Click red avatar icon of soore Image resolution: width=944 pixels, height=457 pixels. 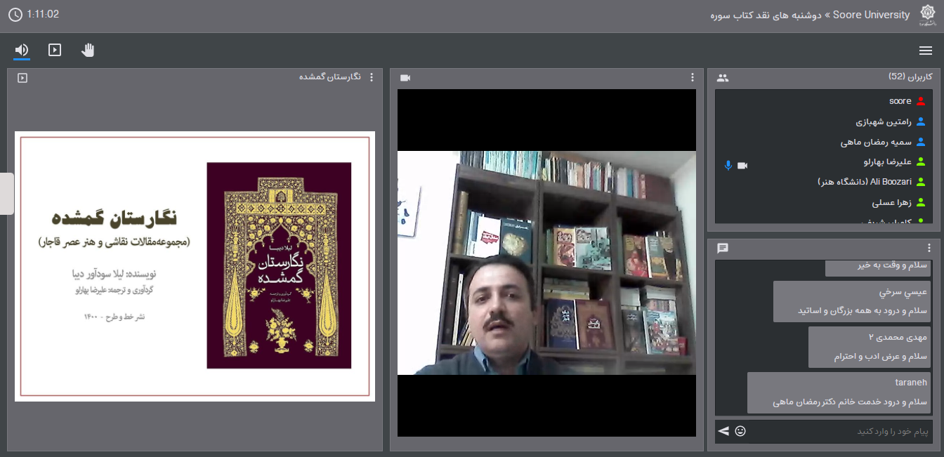coord(921,101)
